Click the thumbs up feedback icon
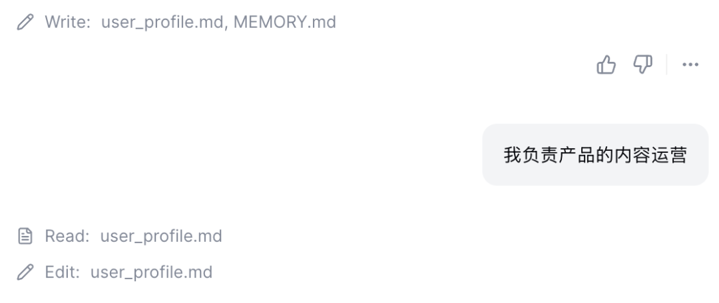Screen dimensions: 719x303 (x=606, y=64)
